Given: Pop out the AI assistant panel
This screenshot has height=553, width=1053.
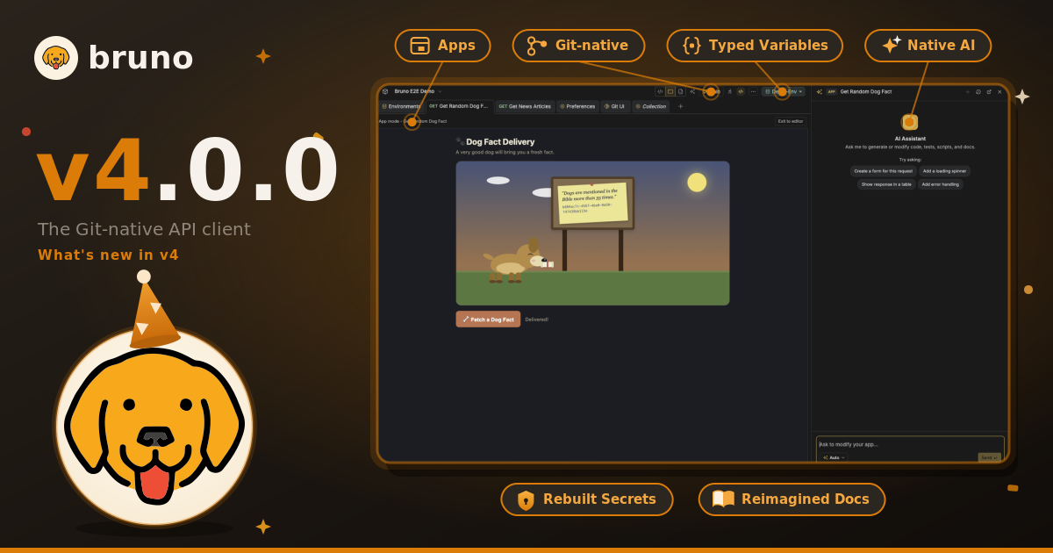Looking at the screenshot, I should click(989, 91).
